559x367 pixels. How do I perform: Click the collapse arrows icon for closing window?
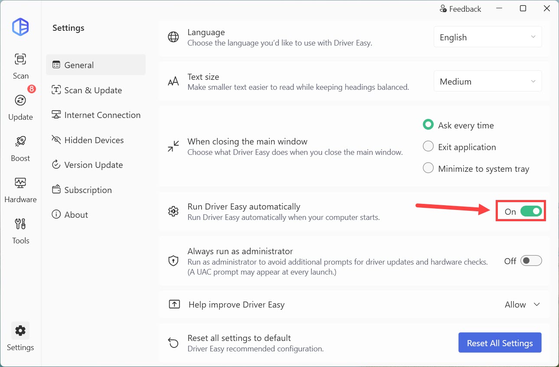tap(173, 146)
